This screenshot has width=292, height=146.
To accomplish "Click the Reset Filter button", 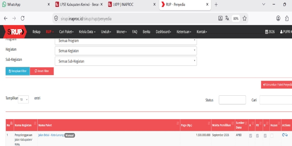I will tap(42, 71).
